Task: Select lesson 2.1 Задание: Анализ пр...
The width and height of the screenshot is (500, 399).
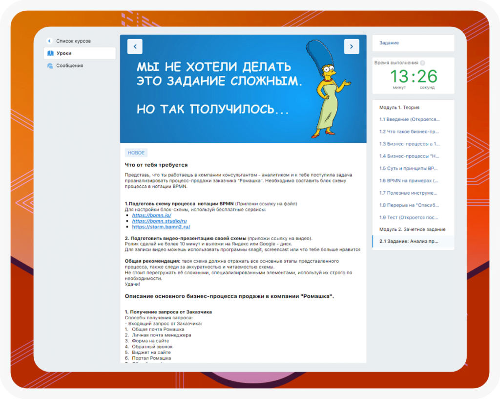Action: click(413, 242)
